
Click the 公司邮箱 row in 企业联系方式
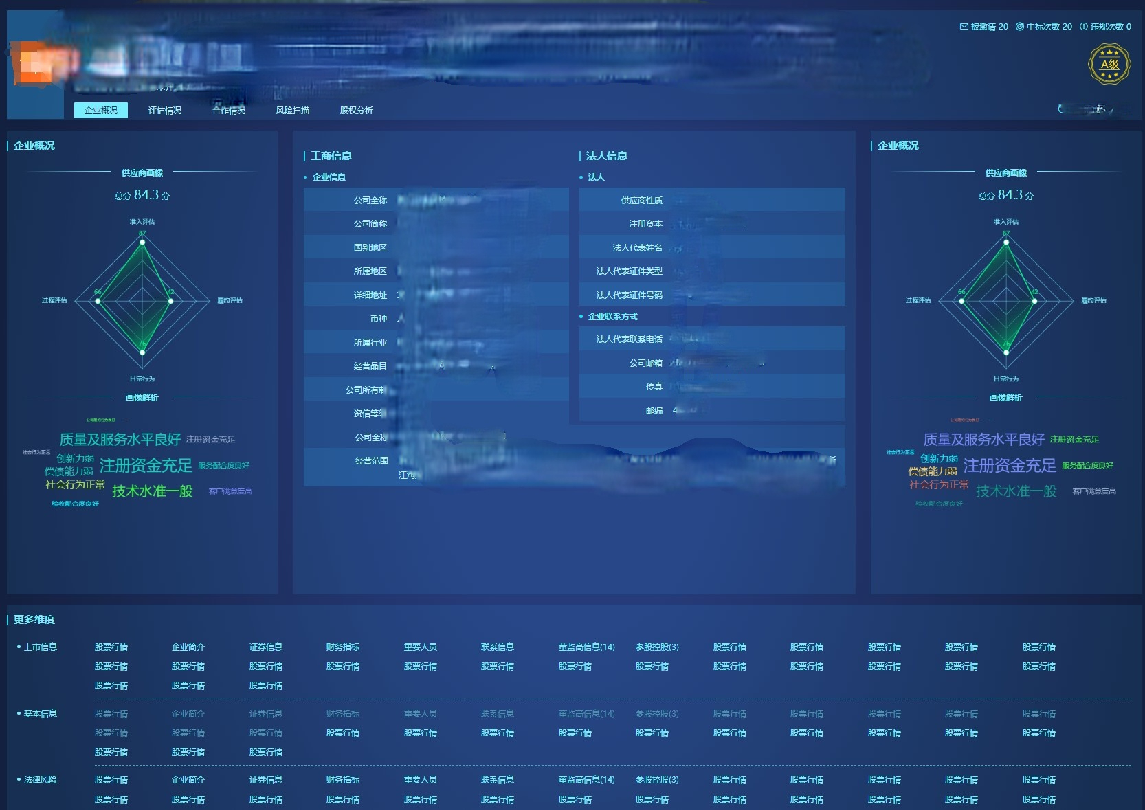click(711, 363)
